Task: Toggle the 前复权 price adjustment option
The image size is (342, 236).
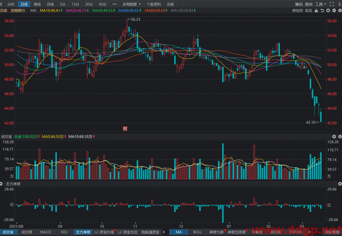Action: pos(298,10)
